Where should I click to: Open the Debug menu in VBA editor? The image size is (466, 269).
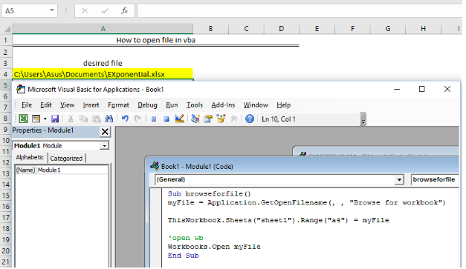[147, 105]
